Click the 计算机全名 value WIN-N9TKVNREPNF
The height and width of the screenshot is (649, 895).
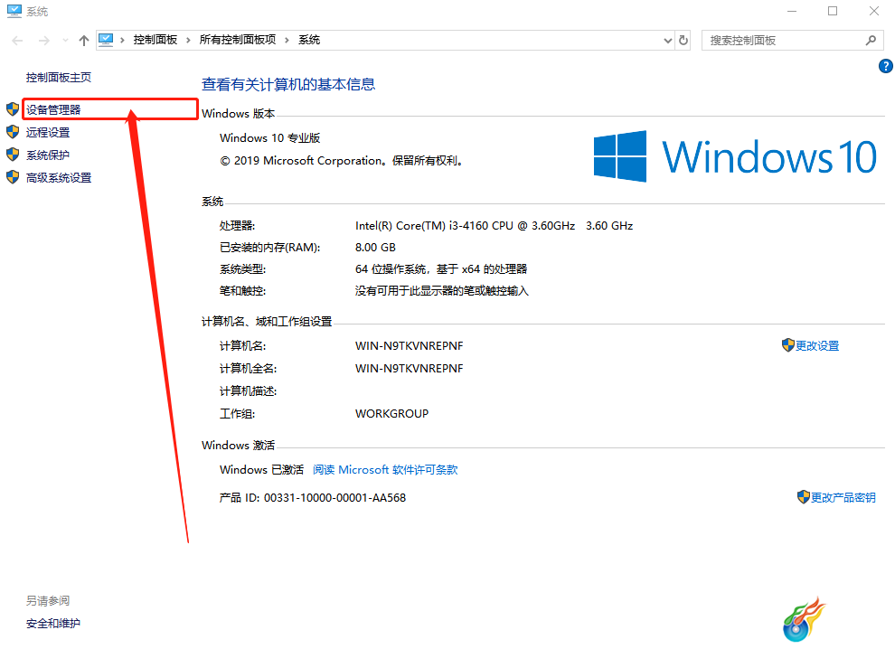(410, 369)
